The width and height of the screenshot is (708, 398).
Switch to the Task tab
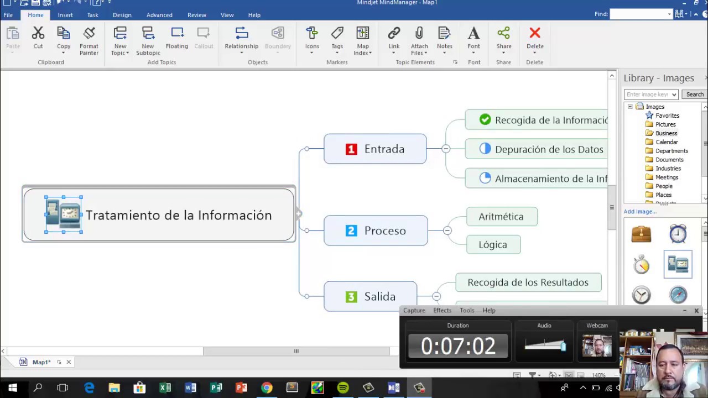[92, 15]
